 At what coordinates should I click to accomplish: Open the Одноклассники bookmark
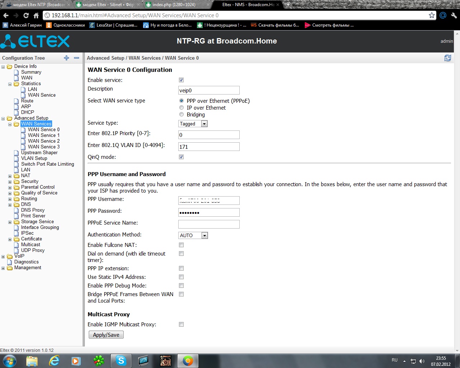[x=69, y=25]
